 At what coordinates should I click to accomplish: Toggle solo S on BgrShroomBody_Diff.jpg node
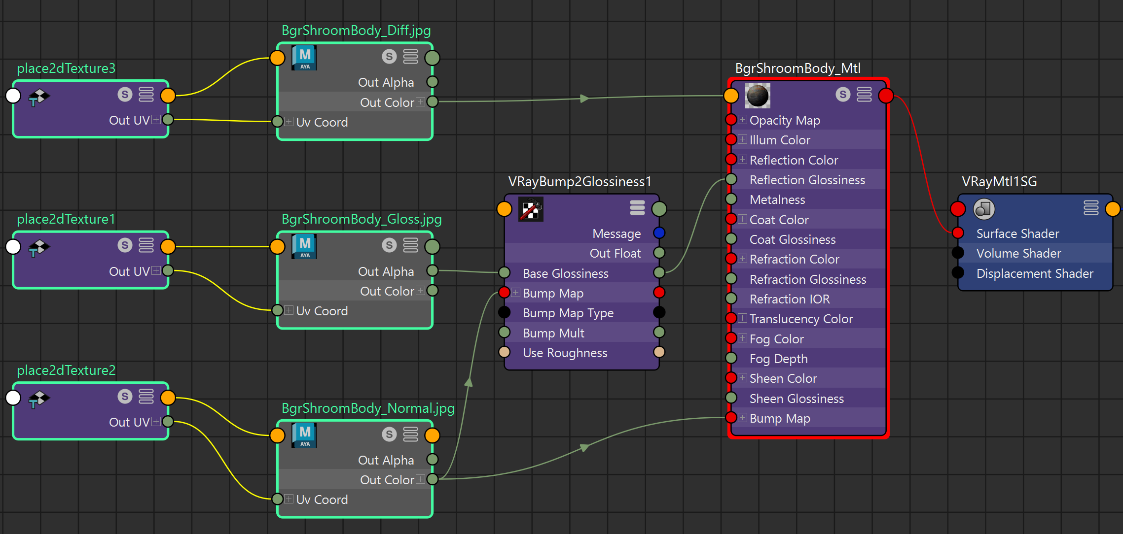(x=389, y=57)
